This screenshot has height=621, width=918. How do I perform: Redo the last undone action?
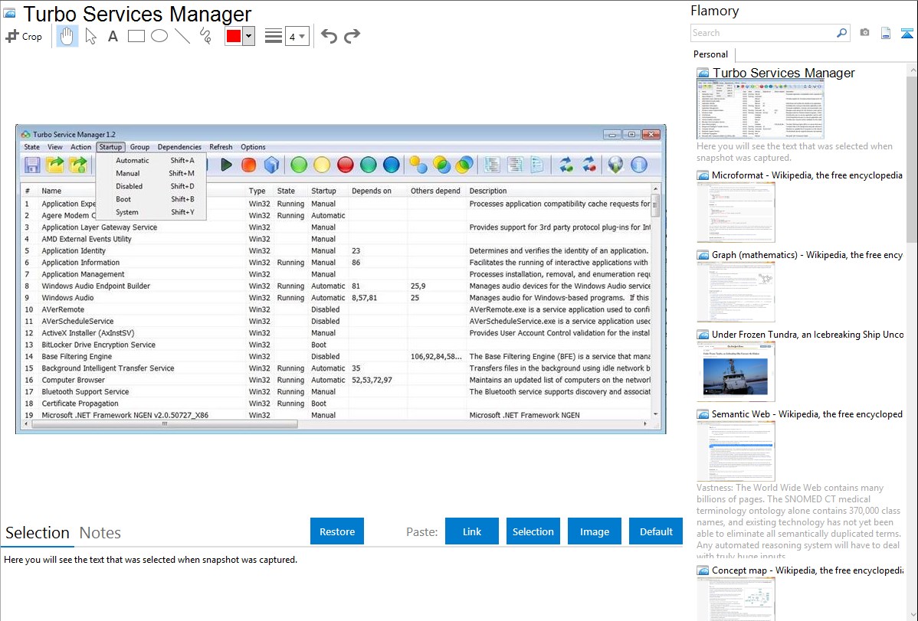(352, 36)
